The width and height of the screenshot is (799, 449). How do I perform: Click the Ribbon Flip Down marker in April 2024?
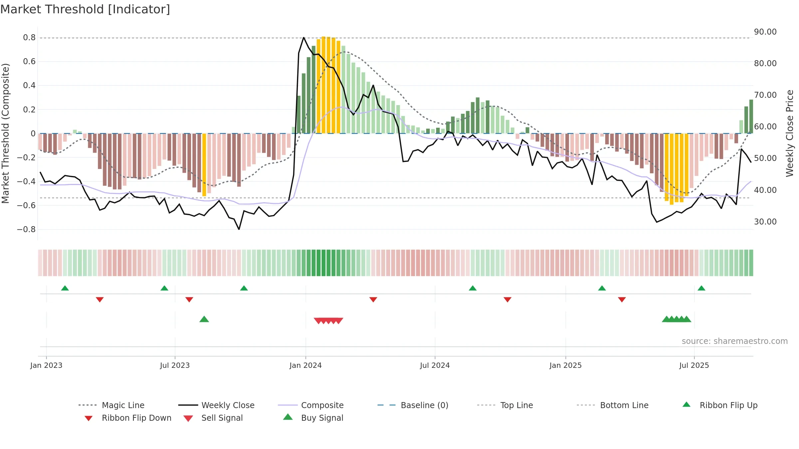pos(373,300)
